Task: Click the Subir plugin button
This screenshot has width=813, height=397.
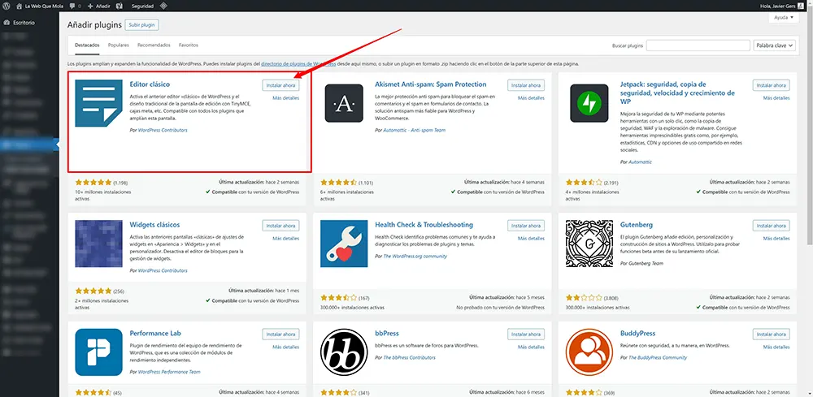Action: click(142, 25)
